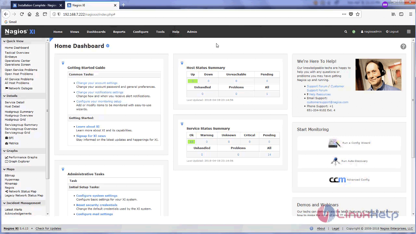
Task: Toggle the browser sidebar icon
Action: (x=401, y=14)
